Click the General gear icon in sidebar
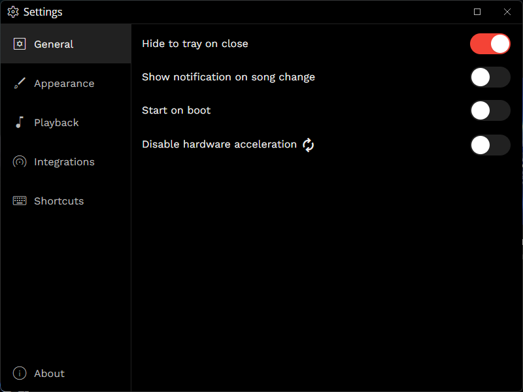This screenshot has height=392, width=523. (20, 44)
